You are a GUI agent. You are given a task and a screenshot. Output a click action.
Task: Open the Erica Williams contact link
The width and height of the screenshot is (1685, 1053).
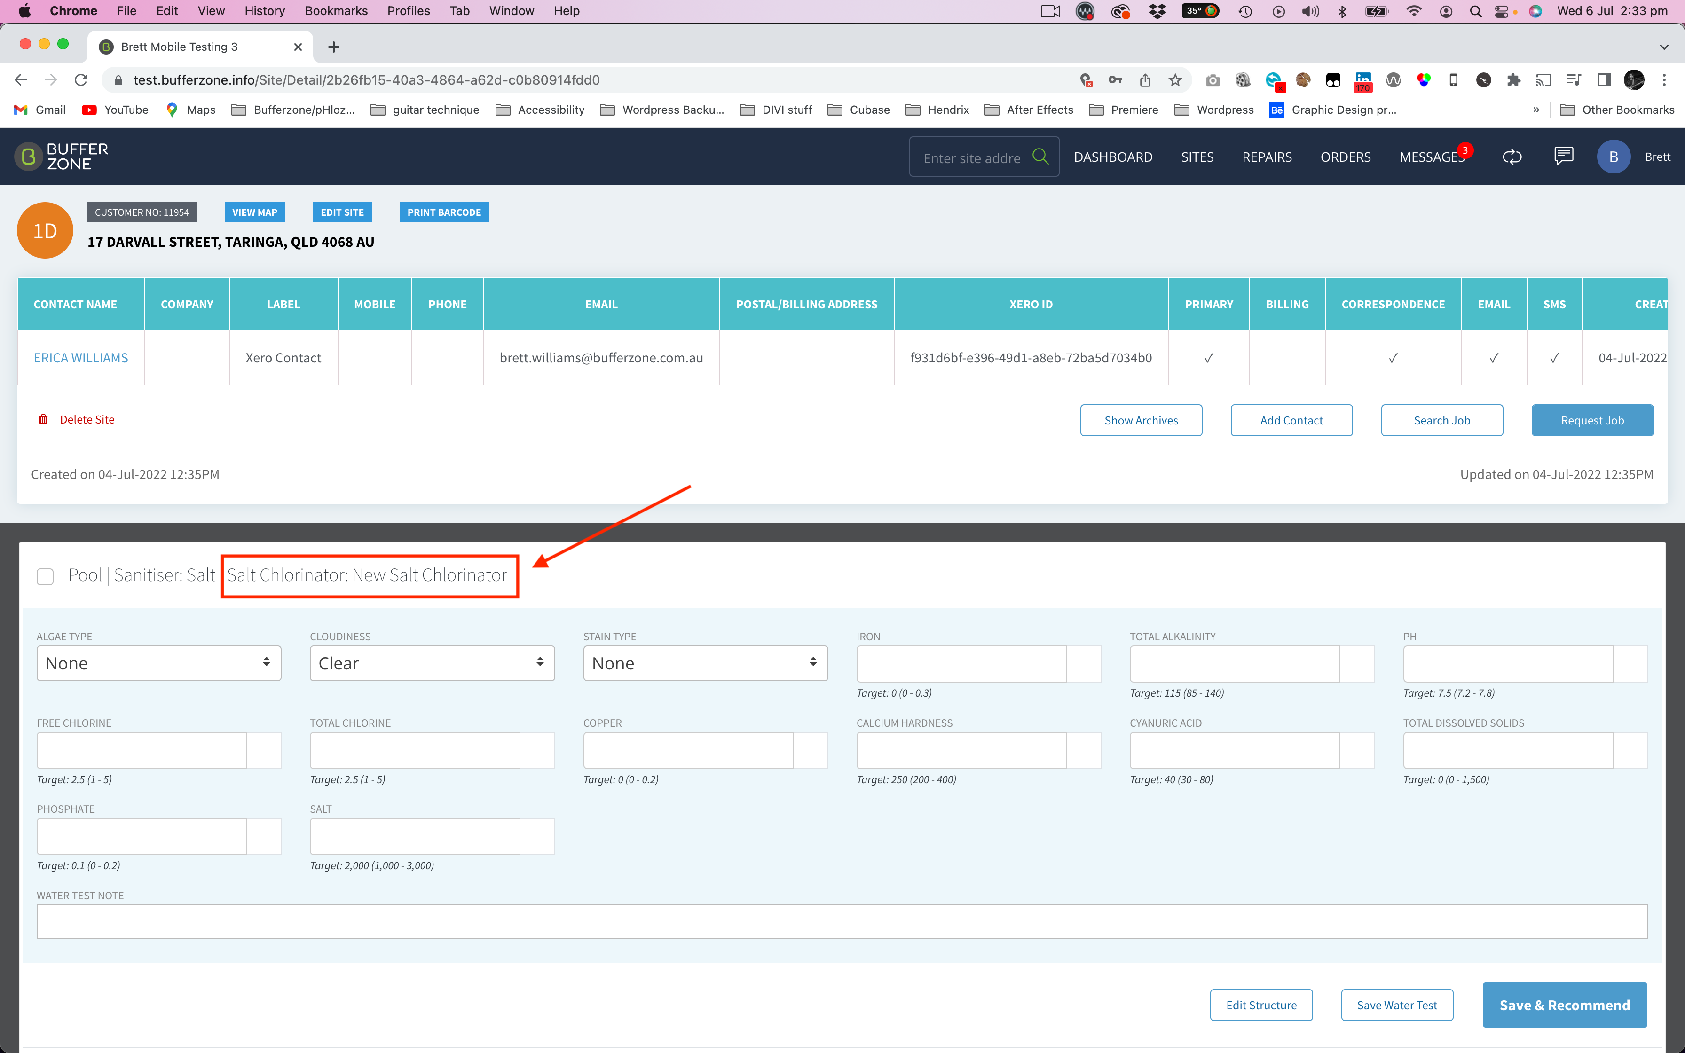[81, 357]
